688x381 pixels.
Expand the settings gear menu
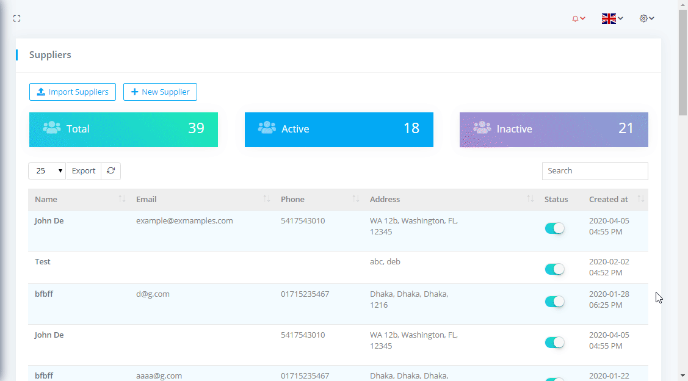(646, 19)
